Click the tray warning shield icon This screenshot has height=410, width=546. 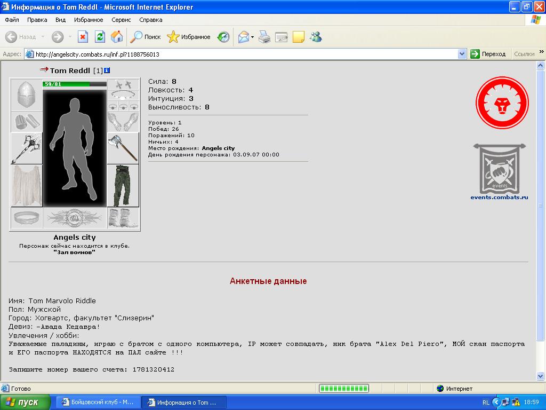tap(516, 403)
